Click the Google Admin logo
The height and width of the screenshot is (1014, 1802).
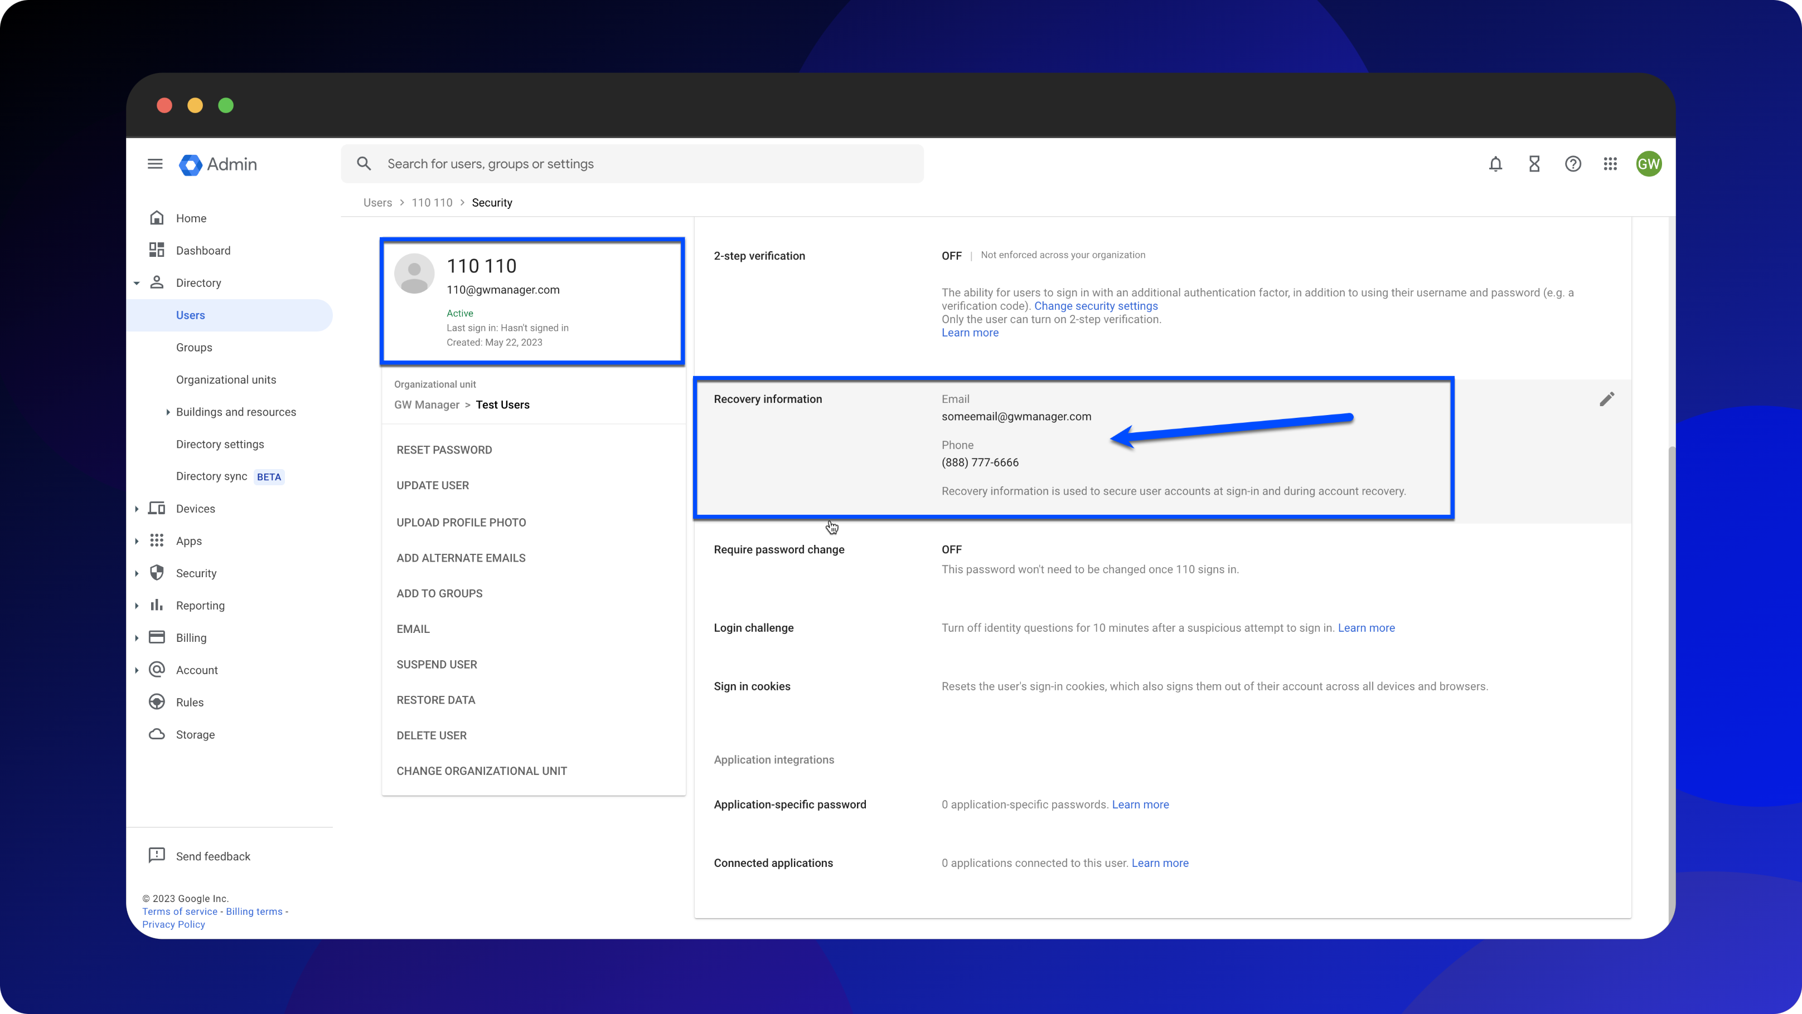tap(217, 164)
